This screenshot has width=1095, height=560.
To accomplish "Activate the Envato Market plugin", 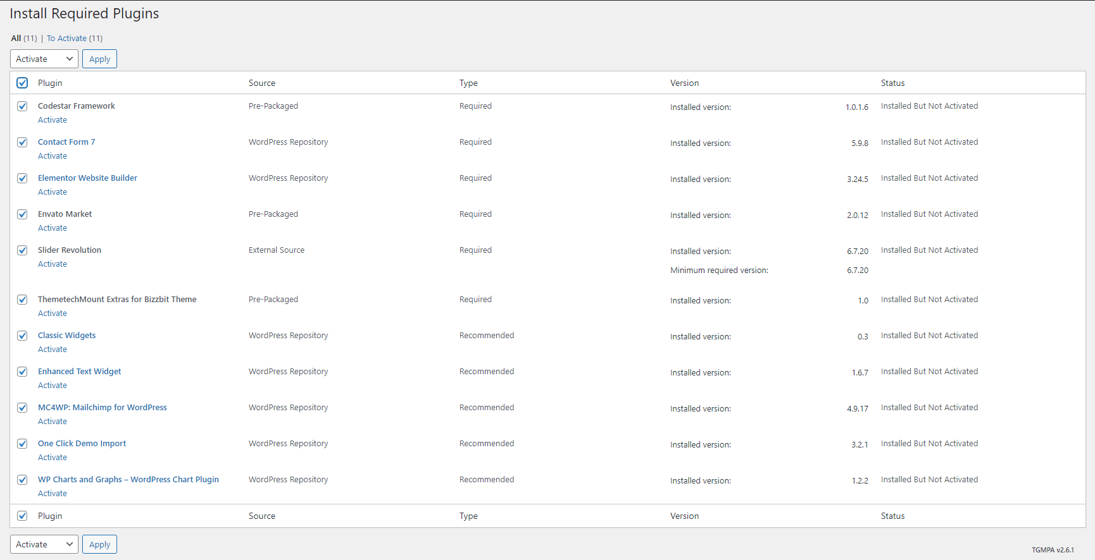I will click(53, 228).
